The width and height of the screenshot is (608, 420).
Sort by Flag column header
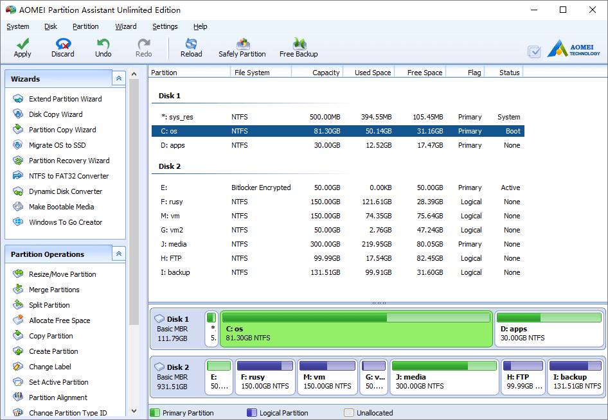point(465,73)
